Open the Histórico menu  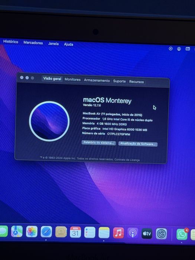(x=11, y=42)
